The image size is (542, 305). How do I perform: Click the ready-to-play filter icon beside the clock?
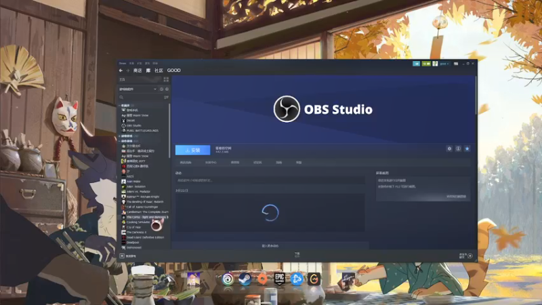click(x=167, y=89)
